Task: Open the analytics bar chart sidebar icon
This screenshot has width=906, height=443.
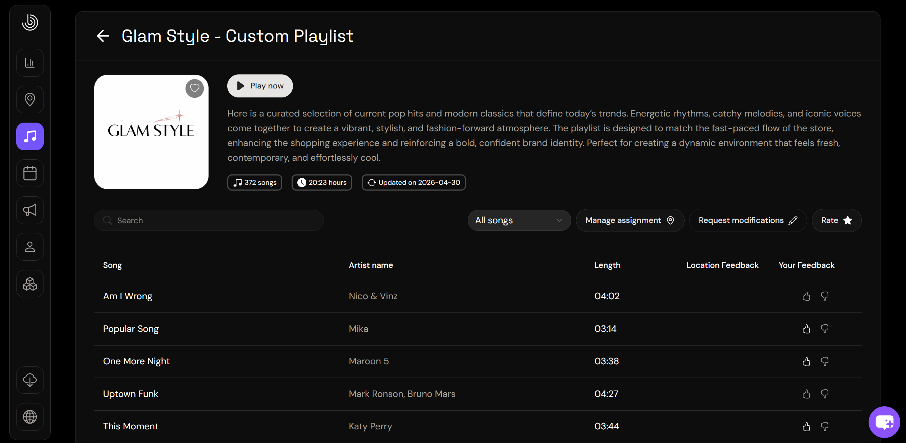Action: tap(30, 63)
